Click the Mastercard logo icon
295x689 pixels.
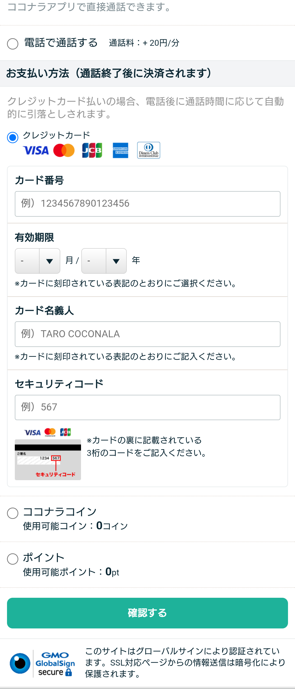coord(64,150)
